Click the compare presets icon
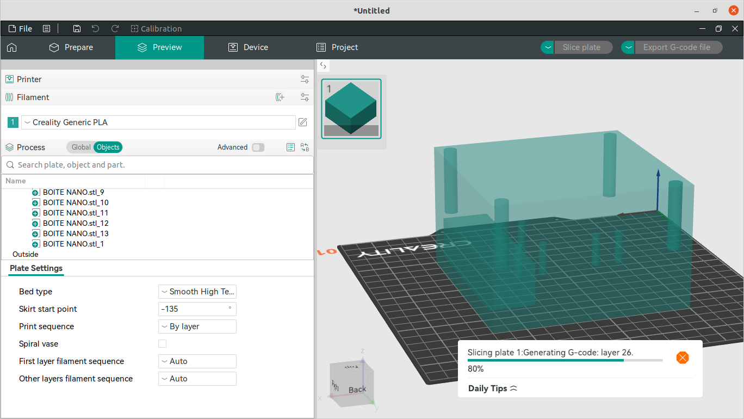The height and width of the screenshot is (419, 744). pyautogui.click(x=305, y=147)
